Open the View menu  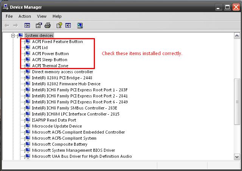point(42,16)
